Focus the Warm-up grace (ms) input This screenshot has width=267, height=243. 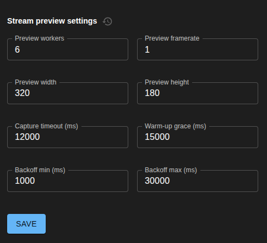(198, 137)
